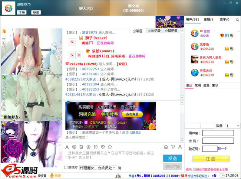This screenshot has width=241, height=179.
Task: Click the 【欢迎】 link after 198296
Action: [122, 64]
